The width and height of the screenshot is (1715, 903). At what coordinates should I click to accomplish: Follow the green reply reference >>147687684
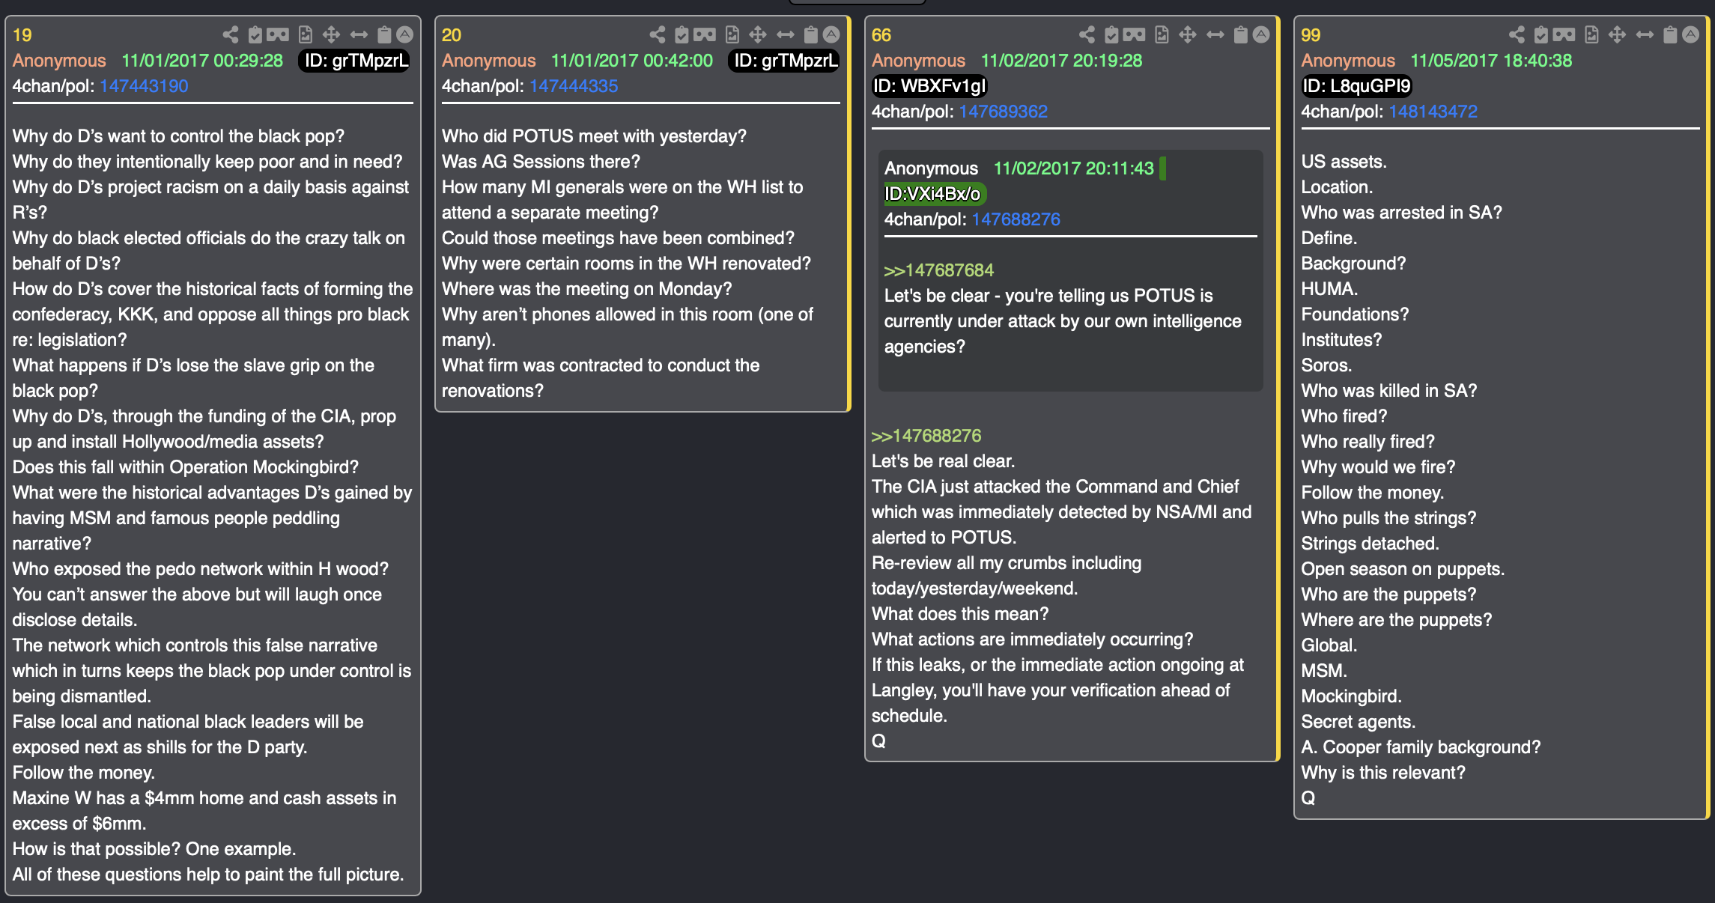pyautogui.click(x=939, y=270)
